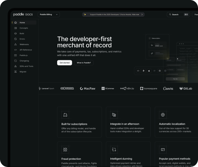This screenshot has height=167, width=198.
Task: Click the Pay now button in illustration
Action: [175, 79]
